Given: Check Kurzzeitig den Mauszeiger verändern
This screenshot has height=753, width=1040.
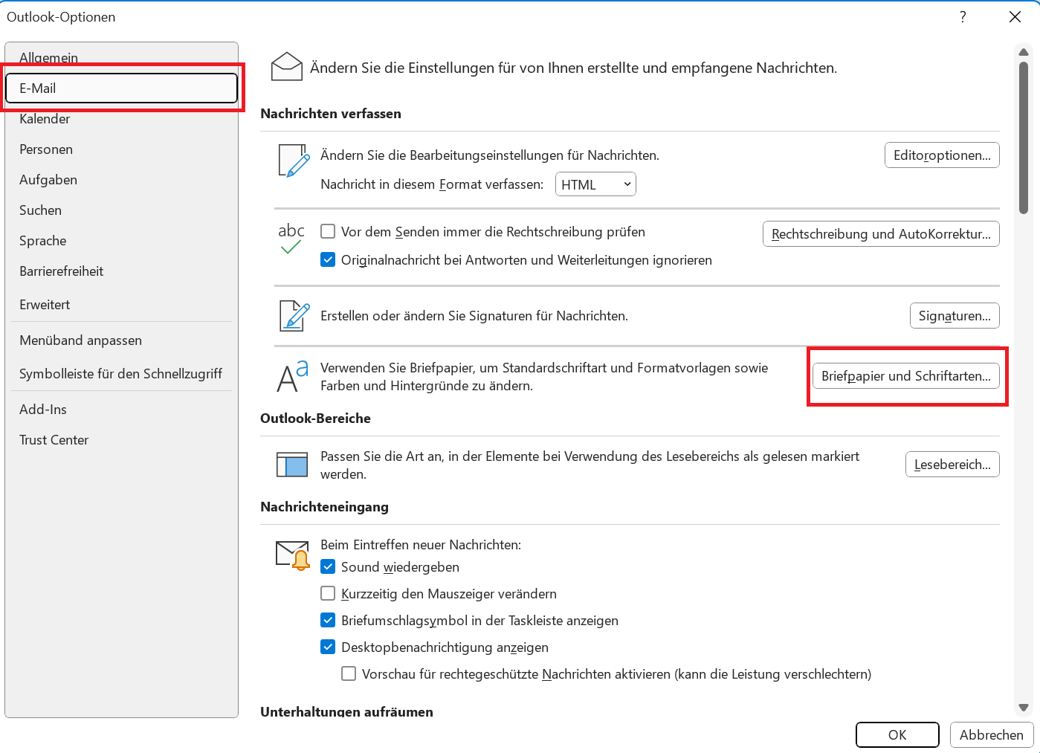Looking at the screenshot, I should [x=328, y=594].
